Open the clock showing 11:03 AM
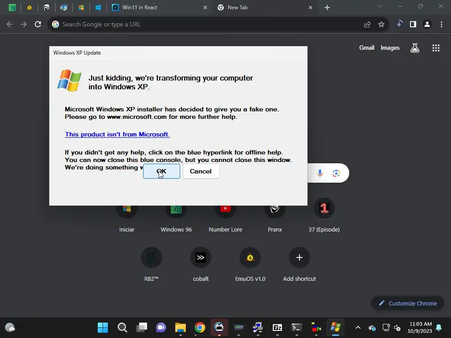Viewport: 451px width, 338px height. coord(420,327)
